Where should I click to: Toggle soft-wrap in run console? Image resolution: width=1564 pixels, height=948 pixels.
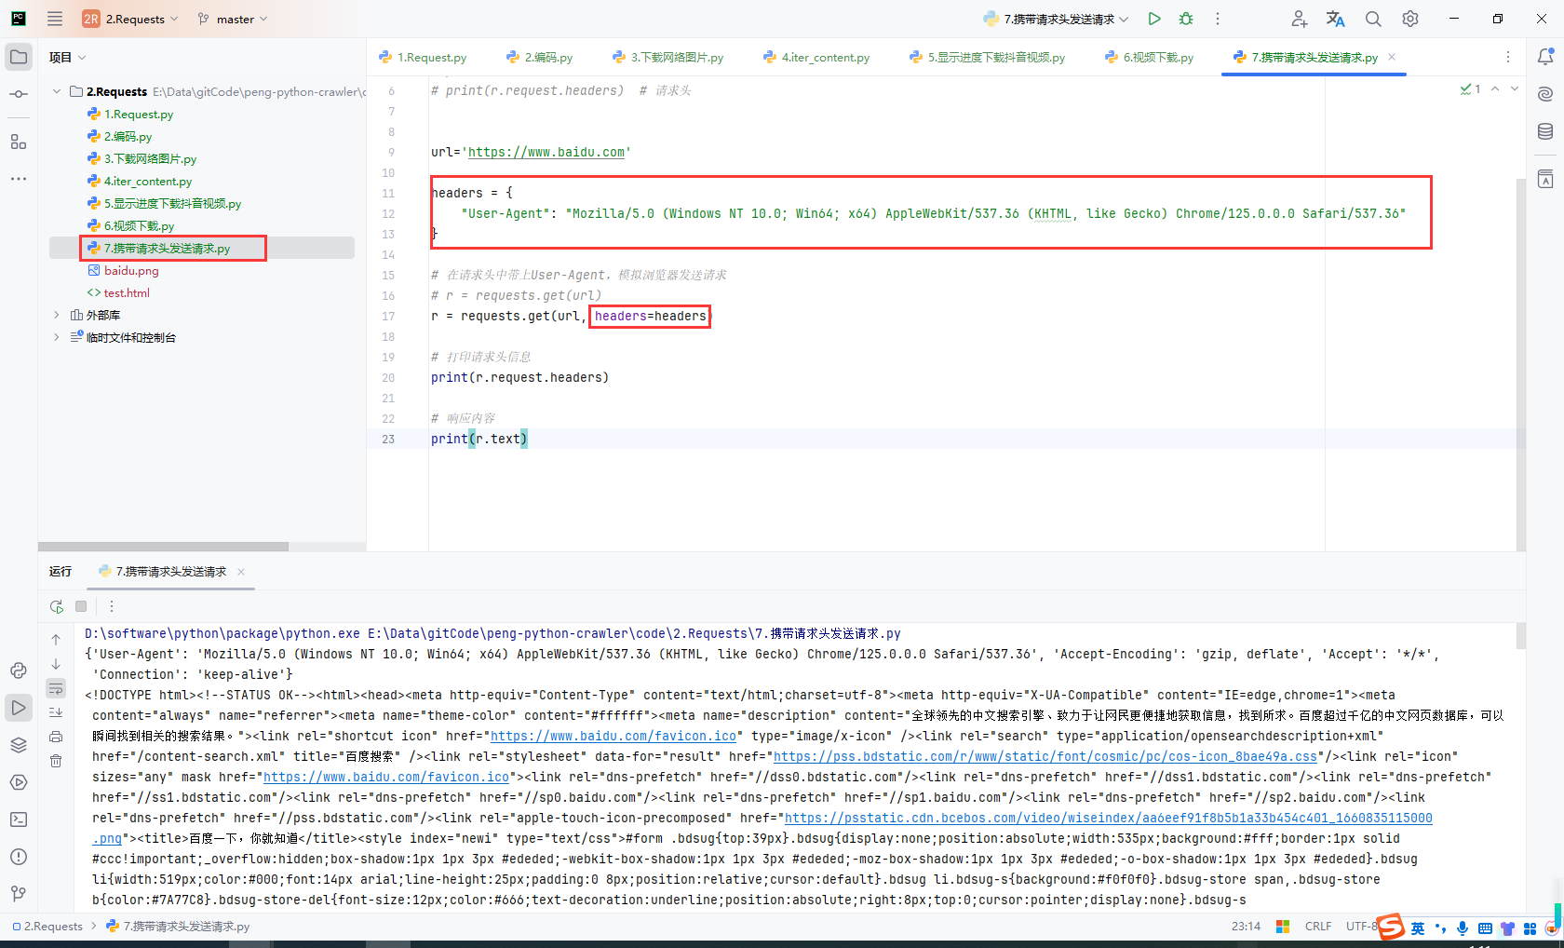[x=56, y=688]
